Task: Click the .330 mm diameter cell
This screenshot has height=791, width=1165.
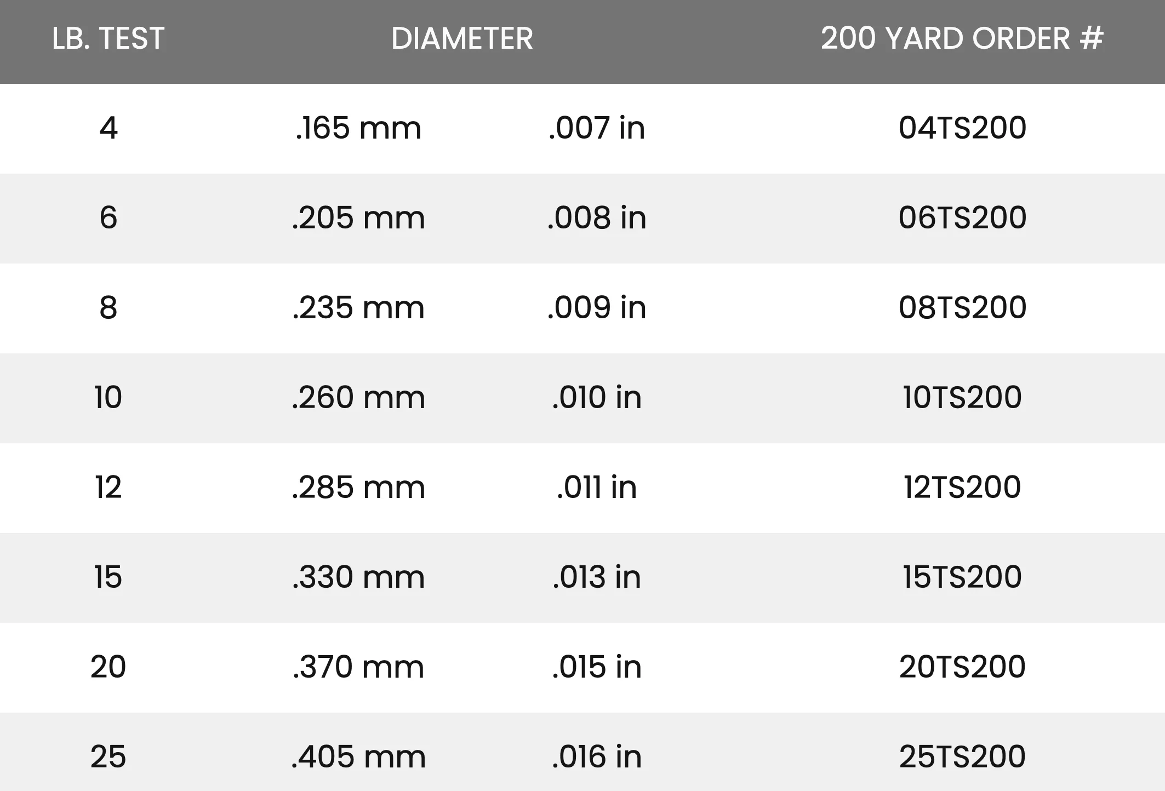Action: [x=358, y=577]
